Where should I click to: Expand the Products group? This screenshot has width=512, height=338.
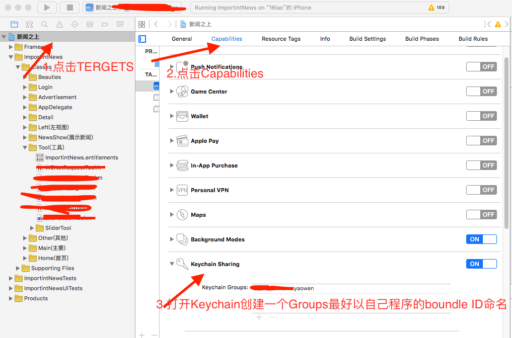[11, 299]
